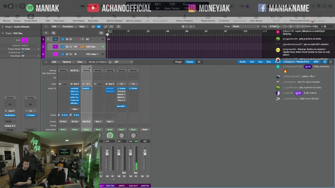
Task: Open the Freeze Mode Pre Fader dropdown
Action: click(x=30, y=49)
